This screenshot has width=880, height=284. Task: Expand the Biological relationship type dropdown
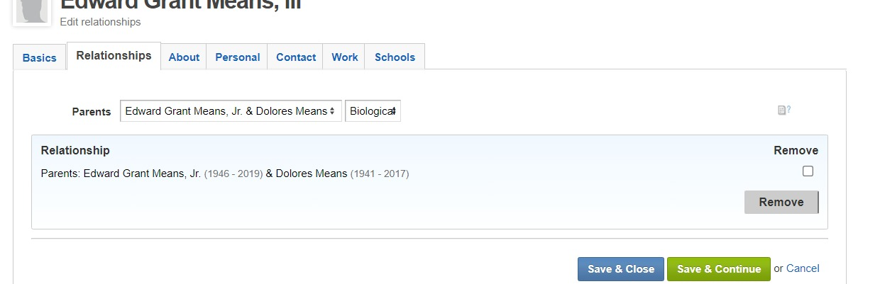[373, 111]
